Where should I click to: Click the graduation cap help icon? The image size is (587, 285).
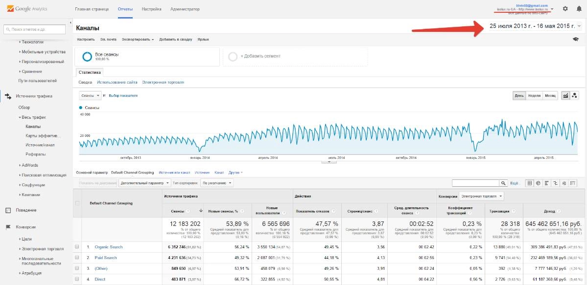coord(575,39)
